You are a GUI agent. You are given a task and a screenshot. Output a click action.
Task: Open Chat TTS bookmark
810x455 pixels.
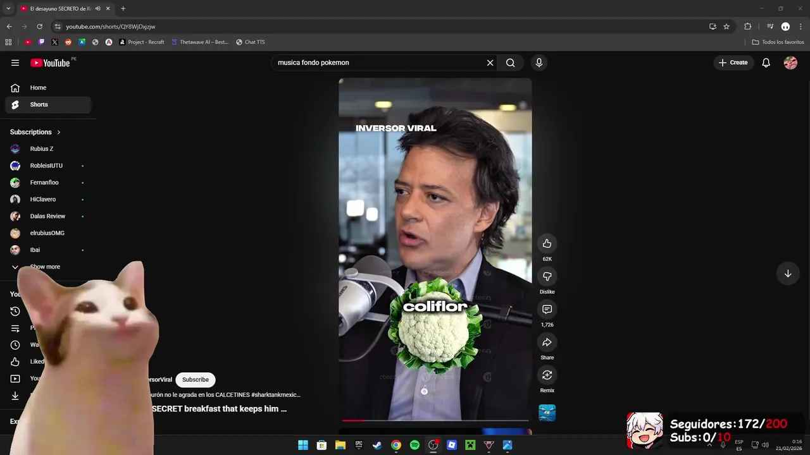[251, 42]
